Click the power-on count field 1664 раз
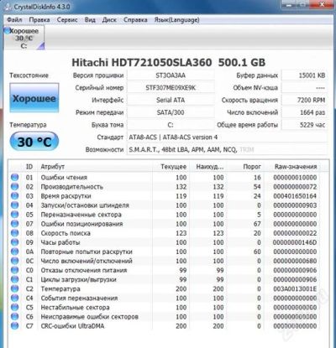Viewport: 336px width, 348px height. (304, 112)
